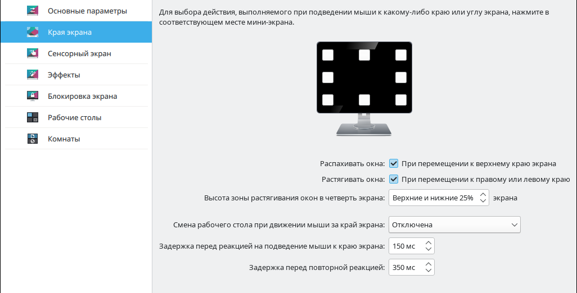This screenshot has height=293, width=577.
Task: Click top-right corner square on mini-screen
Action: (401, 55)
